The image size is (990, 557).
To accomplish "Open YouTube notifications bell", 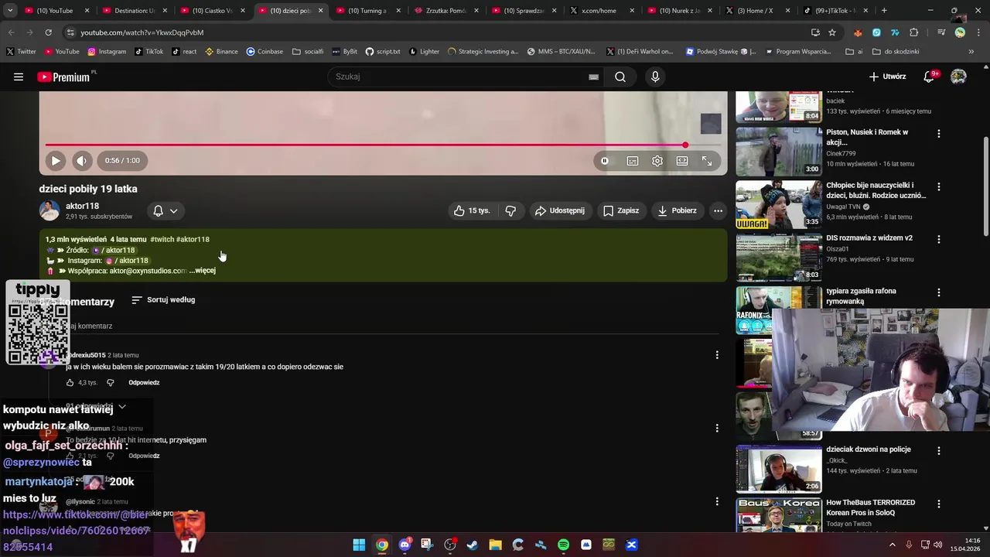I will tap(930, 77).
